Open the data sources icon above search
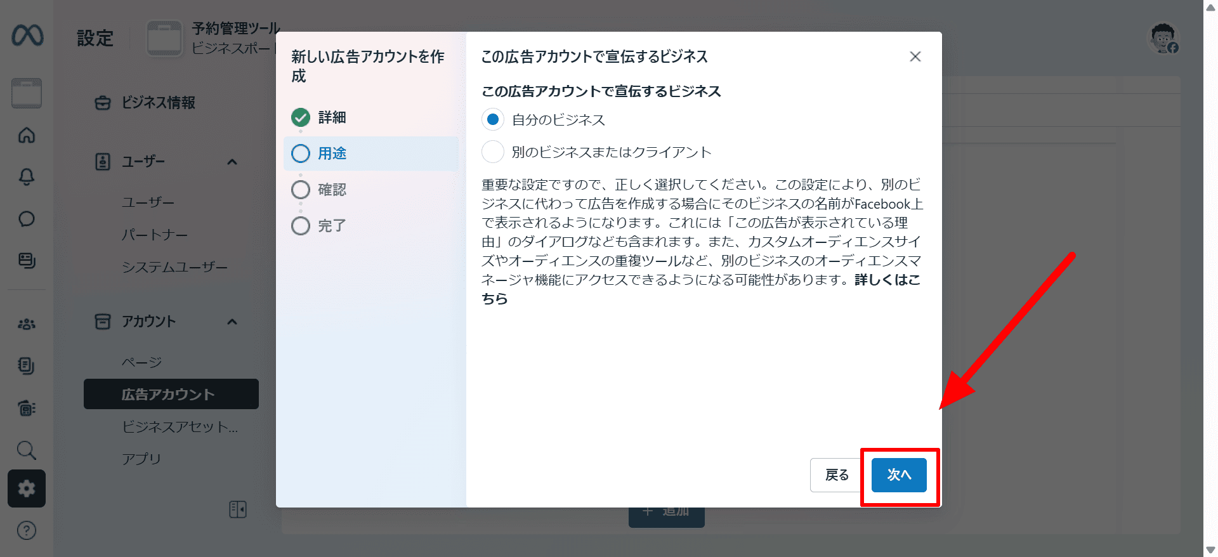Image resolution: width=1218 pixels, height=557 pixels. [x=27, y=408]
